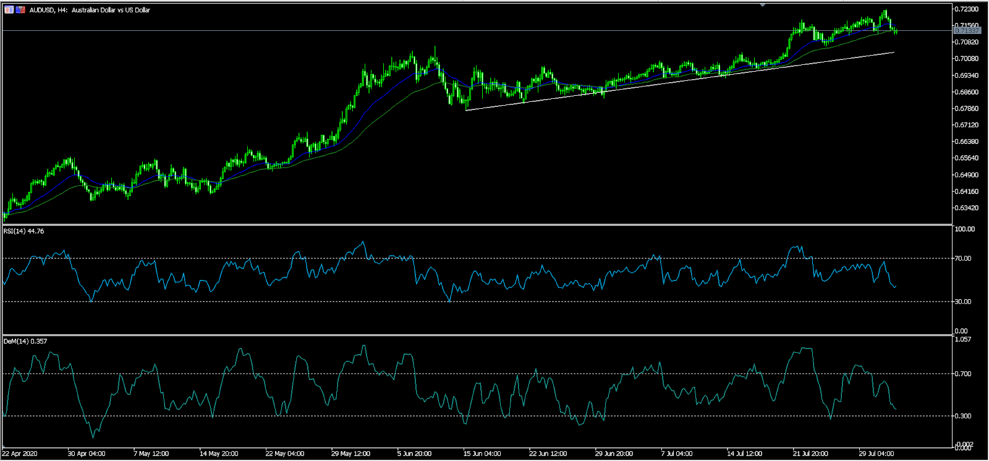The height and width of the screenshot is (461, 989).
Task: Click the time axis label "29 May 12:00"
Action: (x=350, y=454)
